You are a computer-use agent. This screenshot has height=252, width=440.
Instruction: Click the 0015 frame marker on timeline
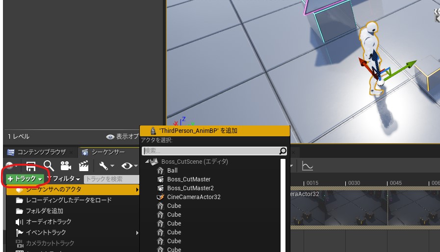(x=312, y=183)
